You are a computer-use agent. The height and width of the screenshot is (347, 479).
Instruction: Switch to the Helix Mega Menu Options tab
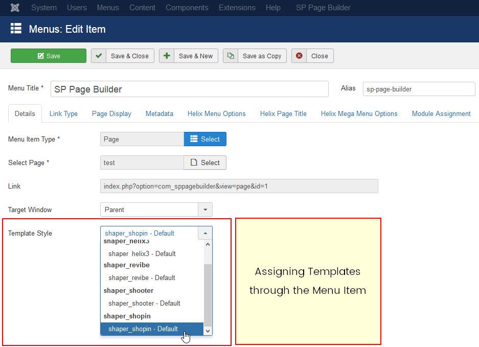(359, 113)
